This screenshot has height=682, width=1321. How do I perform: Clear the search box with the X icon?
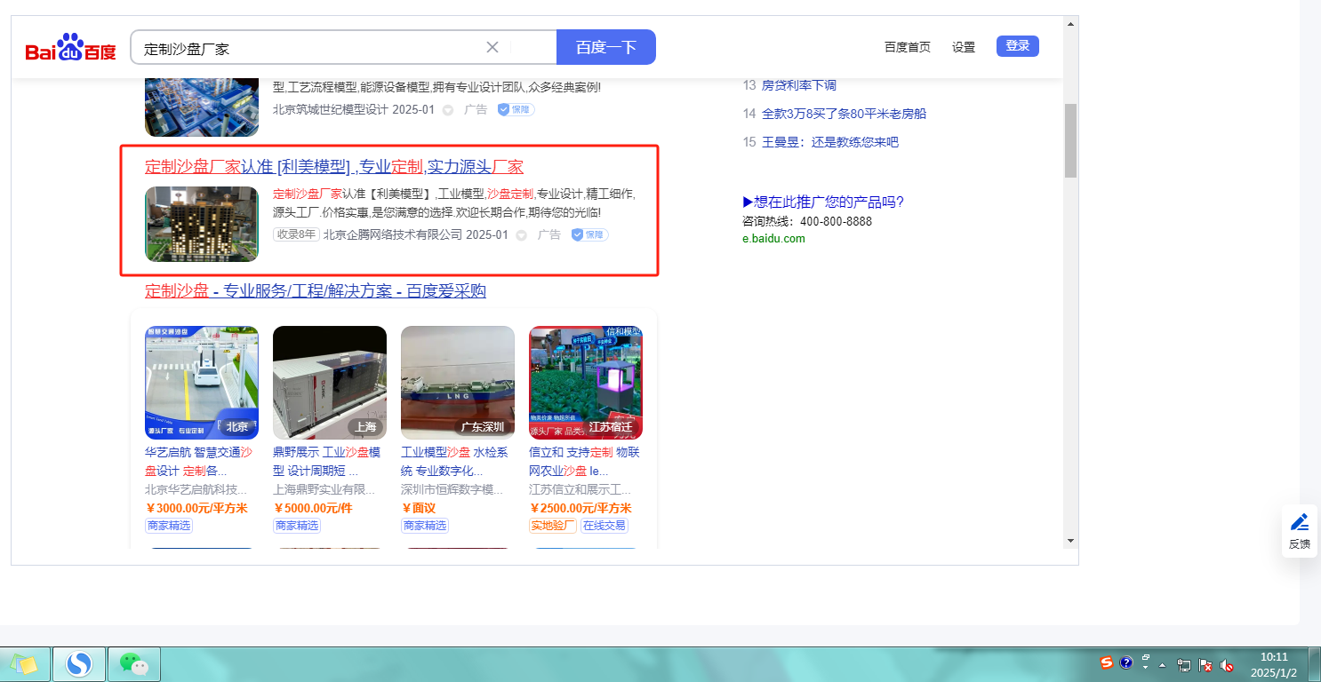[x=492, y=47]
